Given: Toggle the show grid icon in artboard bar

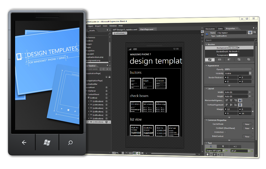Looking at the screenshot, I should click(130, 153).
